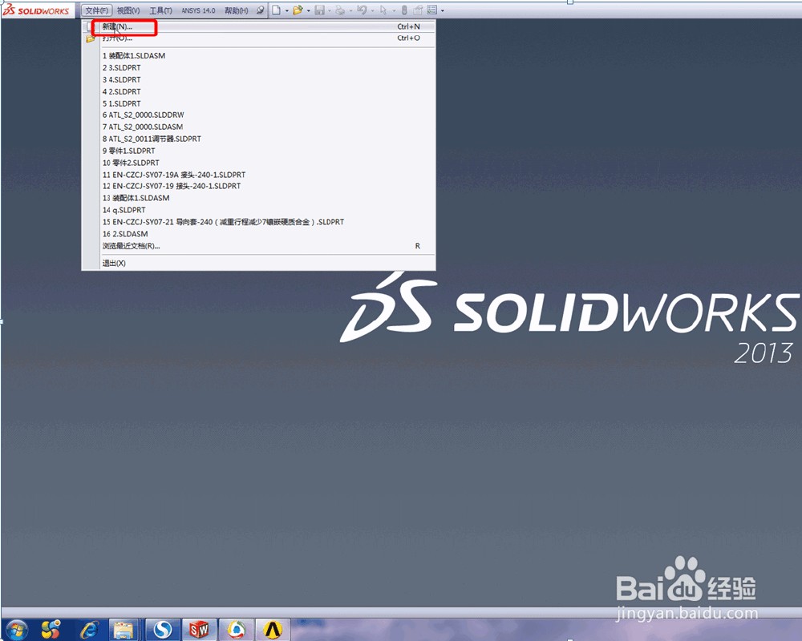The image size is (802, 641).
Task: Select 浏览最近文档(R)... entry
Action: click(x=258, y=246)
